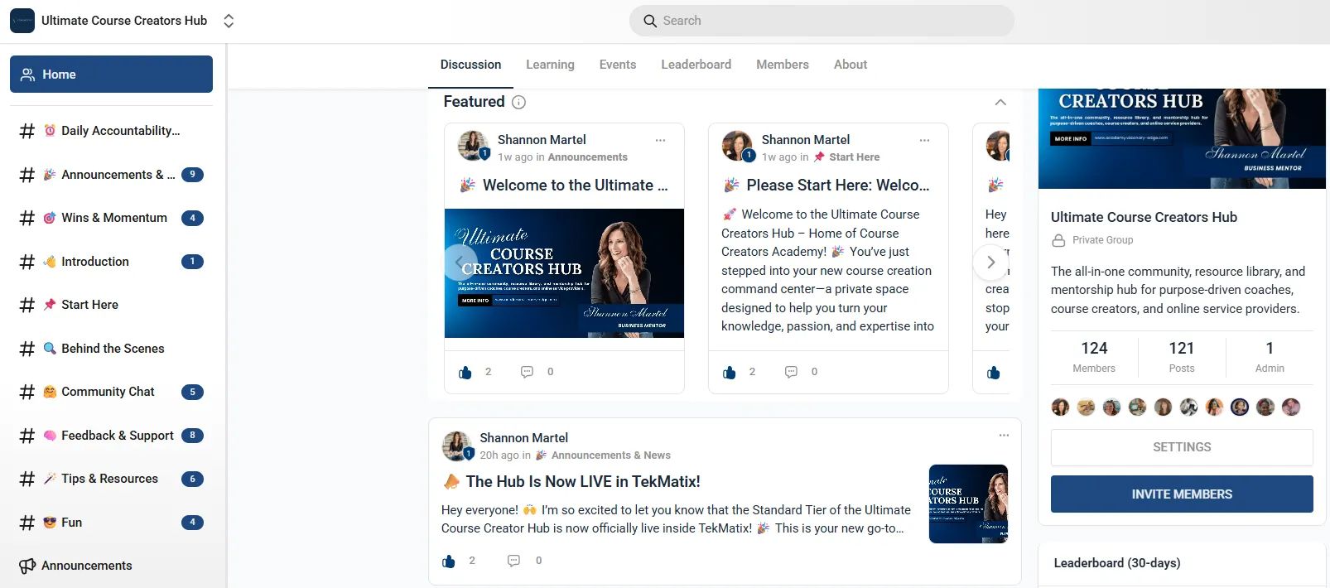Click the 1 Admin stat

click(1270, 357)
